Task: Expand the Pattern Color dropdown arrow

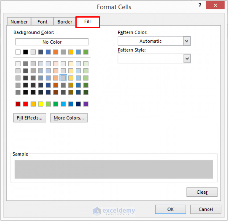Action: [187, 41]
